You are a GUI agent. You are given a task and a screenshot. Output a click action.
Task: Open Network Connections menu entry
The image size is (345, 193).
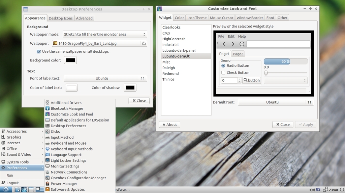pos(80,172)
